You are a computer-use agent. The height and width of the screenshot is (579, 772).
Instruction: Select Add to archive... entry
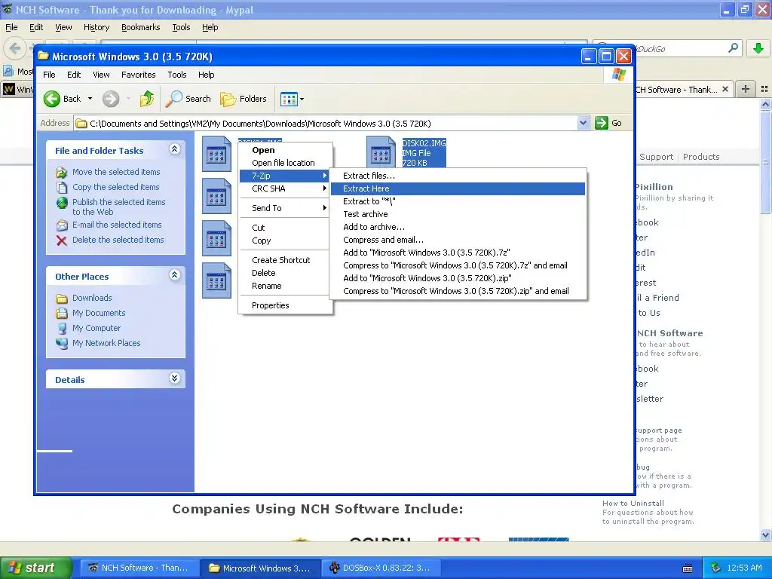(458, 227)
